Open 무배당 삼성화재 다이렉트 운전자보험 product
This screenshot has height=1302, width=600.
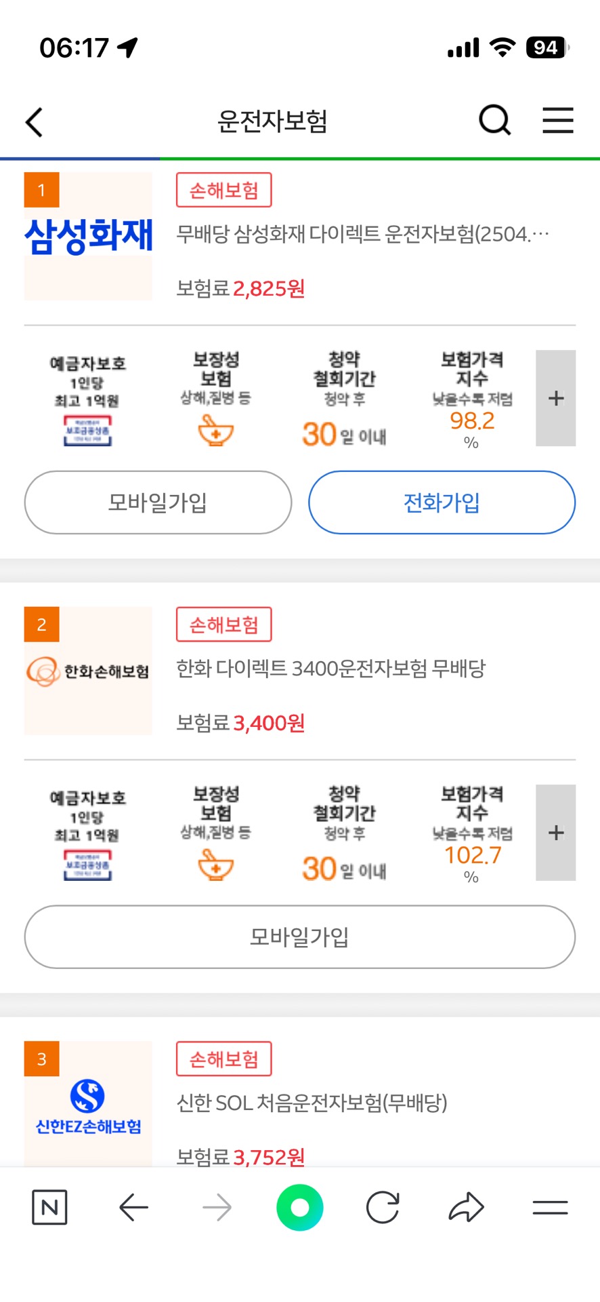click(362, 234)
